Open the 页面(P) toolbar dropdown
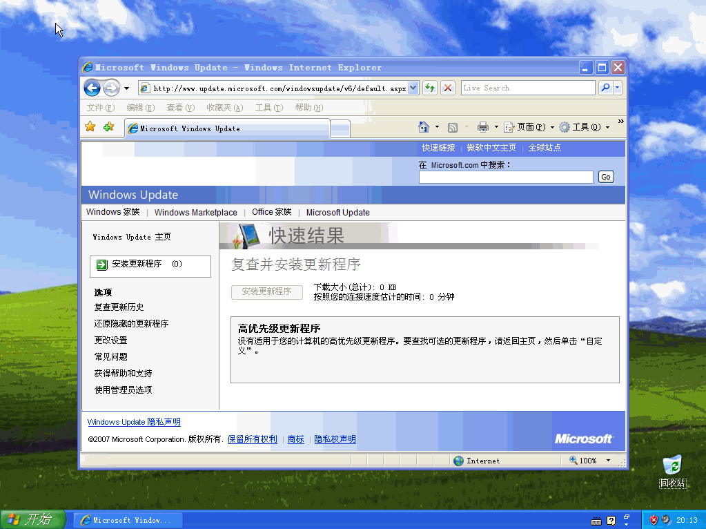 pos(529,127)
